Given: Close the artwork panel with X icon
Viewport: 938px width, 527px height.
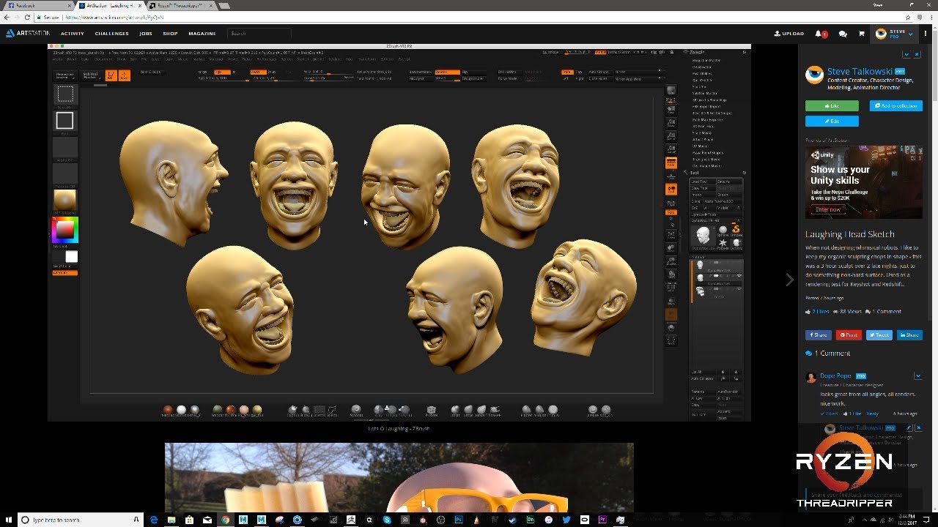Looking at the screenshot, I should pos(918,55).
